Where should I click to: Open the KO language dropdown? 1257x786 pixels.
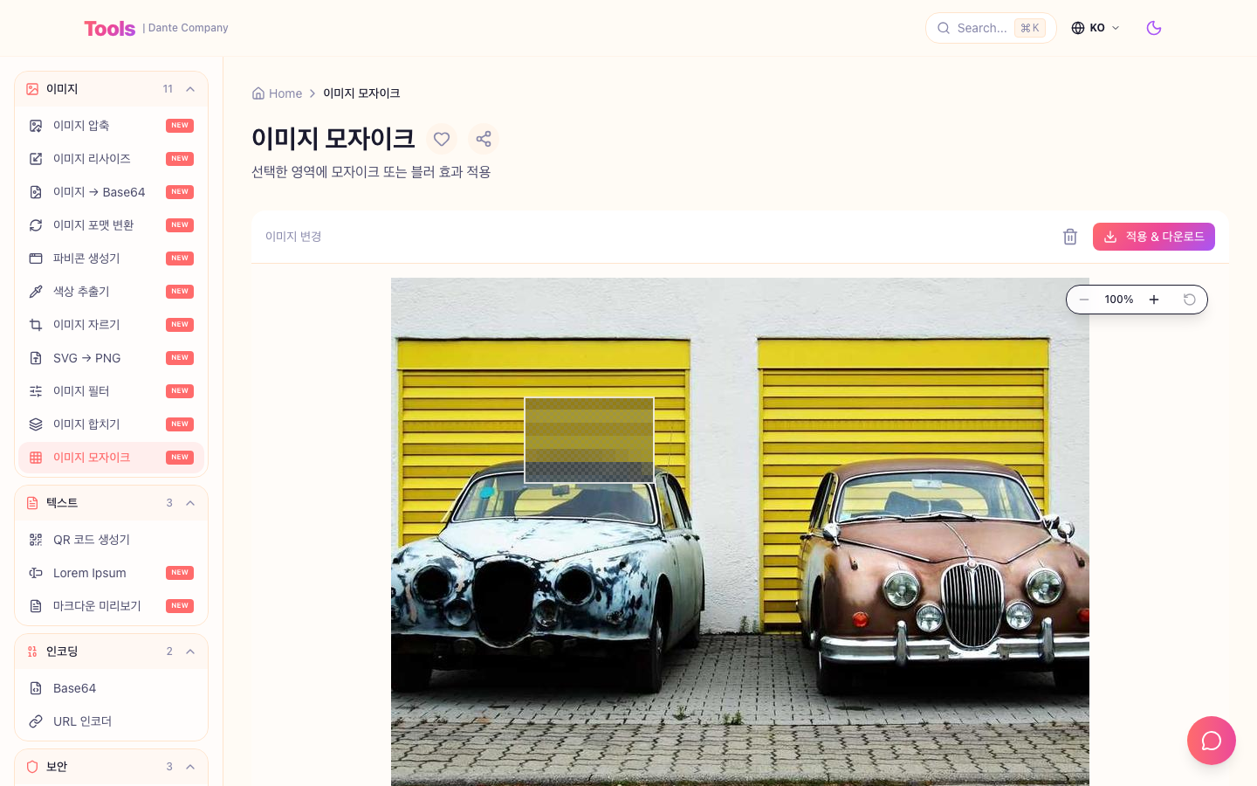pos(1096,28)
